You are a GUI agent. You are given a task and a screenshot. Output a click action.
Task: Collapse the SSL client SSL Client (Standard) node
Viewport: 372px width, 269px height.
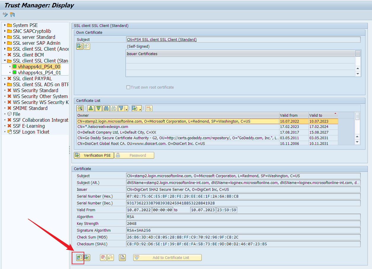5,61
